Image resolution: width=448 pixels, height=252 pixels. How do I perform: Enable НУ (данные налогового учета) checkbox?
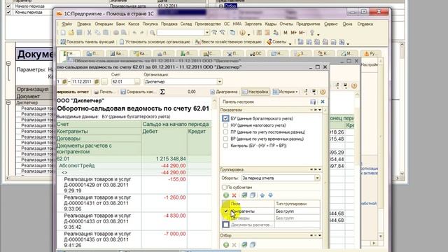[x=225, y=125]
